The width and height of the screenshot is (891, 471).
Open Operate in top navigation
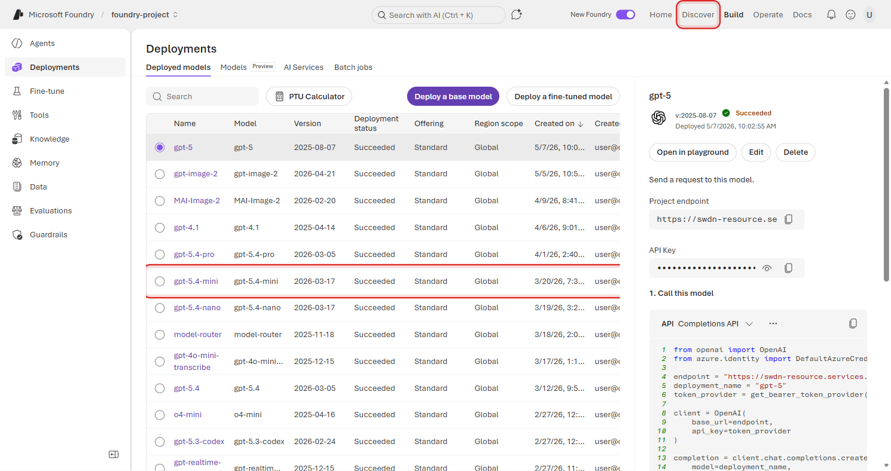click(768, 14)
